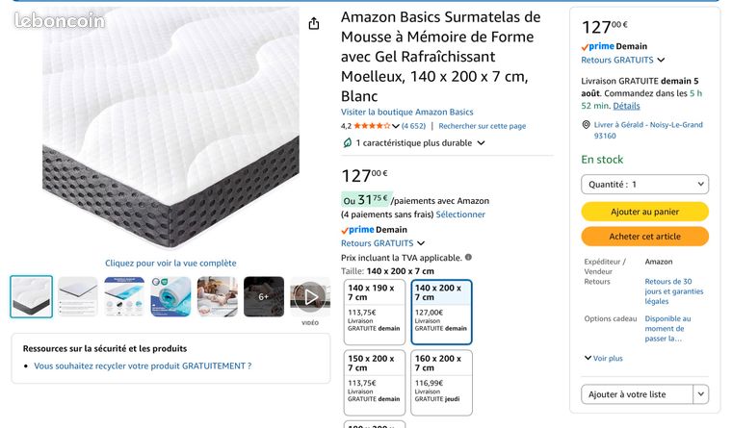Click Sélectionner for 4 payments

[x=460, y=214]
